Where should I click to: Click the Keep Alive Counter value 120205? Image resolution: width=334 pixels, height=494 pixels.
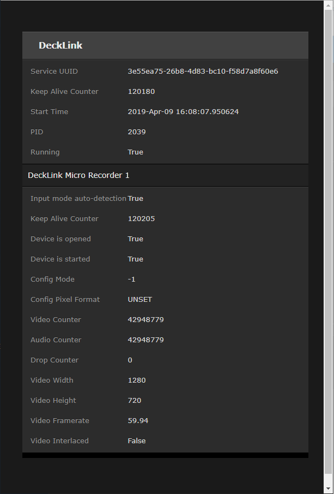[x=141, y=219]
